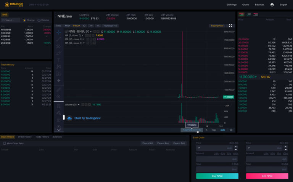Click the Binance DEX logo

14,5
